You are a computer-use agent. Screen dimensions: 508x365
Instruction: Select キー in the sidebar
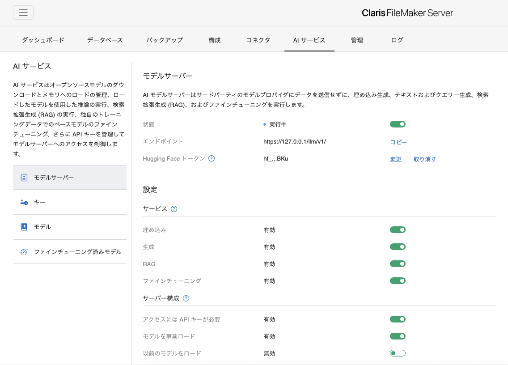(x=70, y=202)
